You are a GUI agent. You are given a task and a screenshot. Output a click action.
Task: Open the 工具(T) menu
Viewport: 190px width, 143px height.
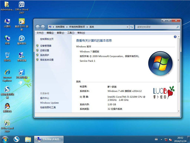(x=71, y=33)
